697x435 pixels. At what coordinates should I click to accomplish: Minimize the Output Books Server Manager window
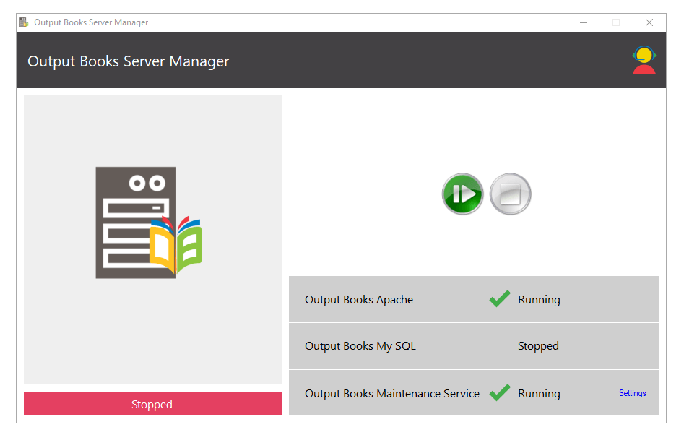583,22
